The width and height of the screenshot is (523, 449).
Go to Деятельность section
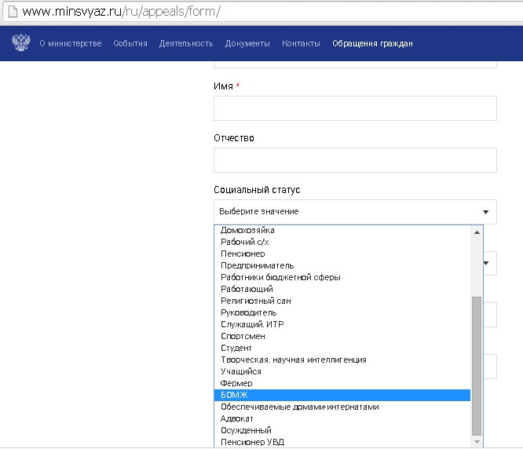[x=185, y=43]
